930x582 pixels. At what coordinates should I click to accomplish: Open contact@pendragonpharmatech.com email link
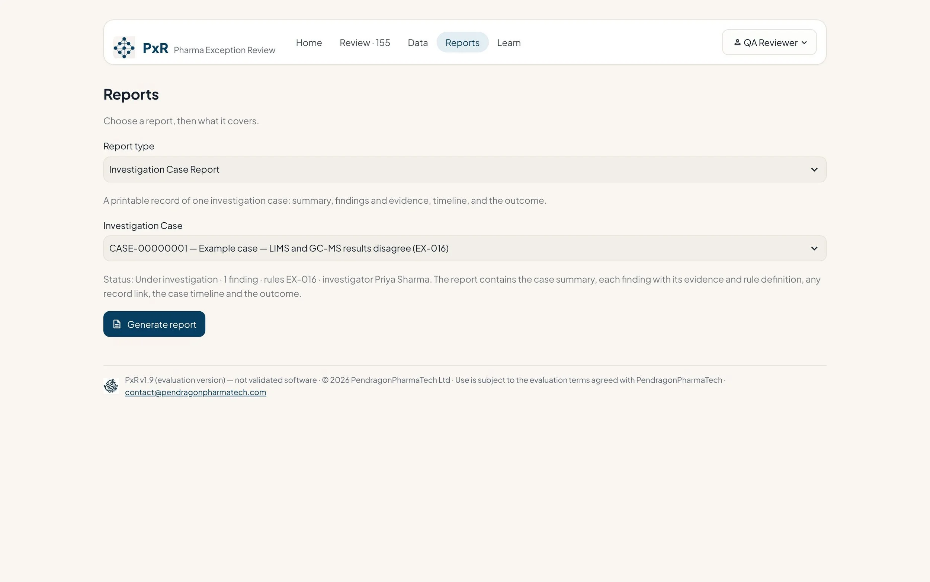coord(195,392)
